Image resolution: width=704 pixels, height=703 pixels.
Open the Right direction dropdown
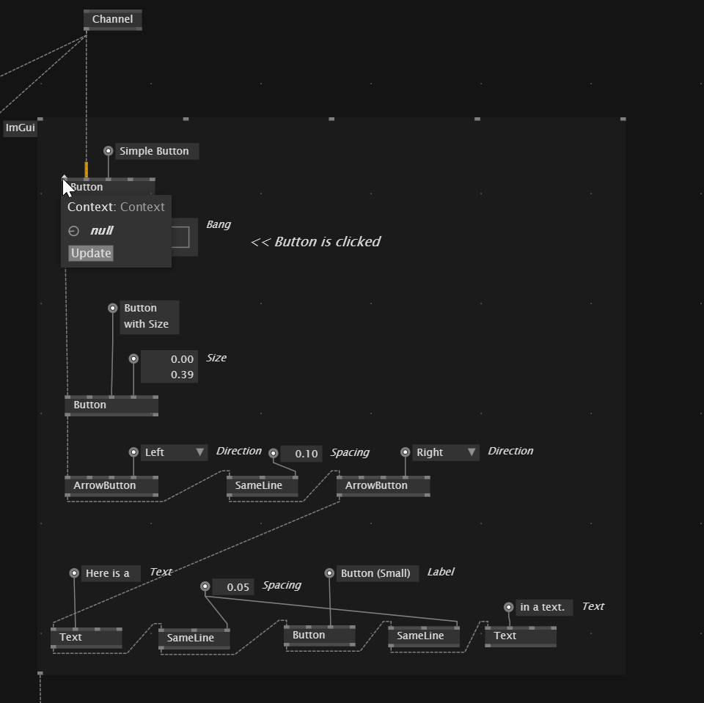click(446, 452)
